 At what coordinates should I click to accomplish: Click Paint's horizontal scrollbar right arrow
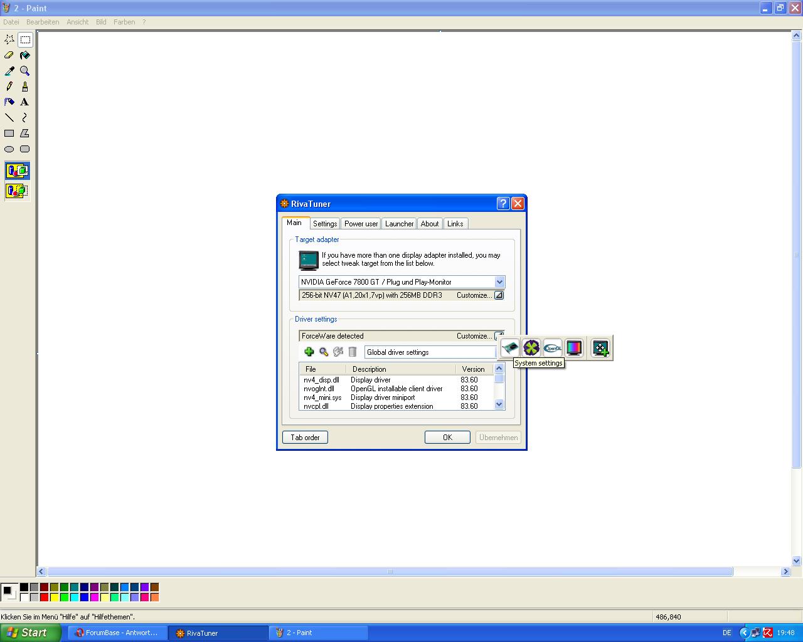785,572
